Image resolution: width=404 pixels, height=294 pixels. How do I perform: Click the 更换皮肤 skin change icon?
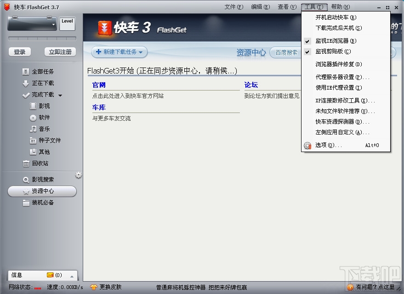(93, 287)
